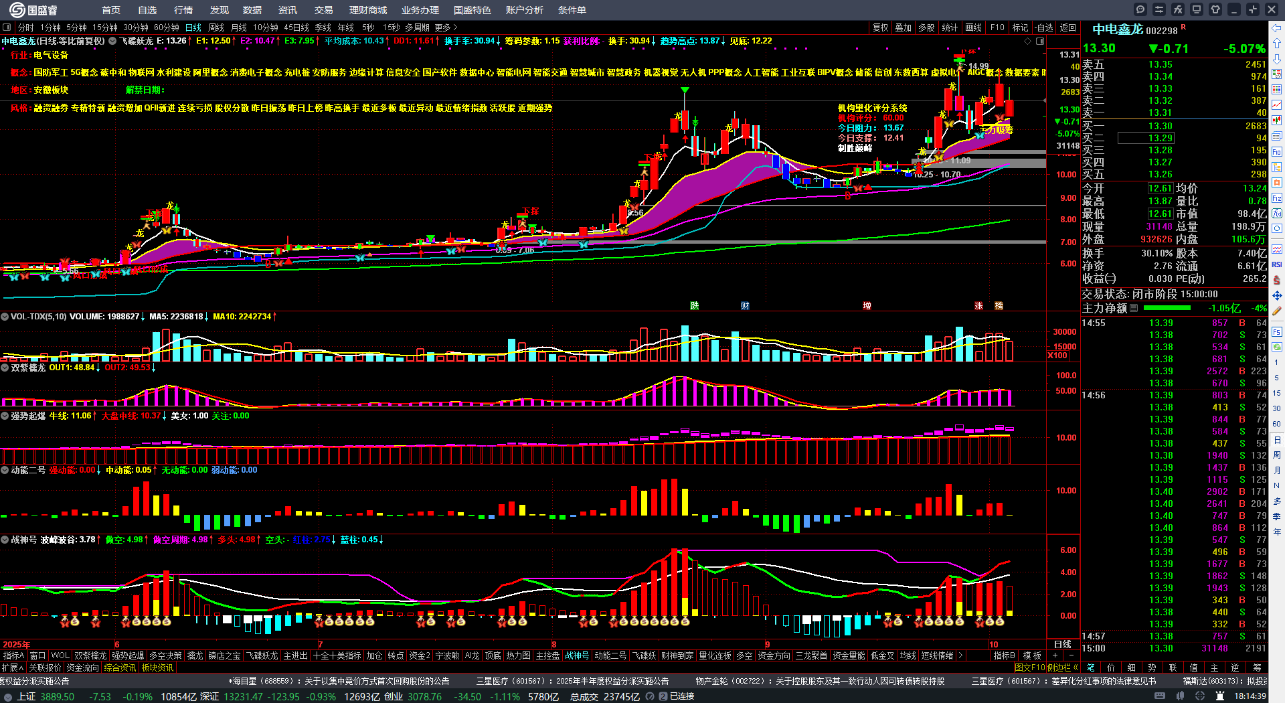This screenshot has height=703, width=1285.
Task: Click the screen display icon in title bar
Action: point(1197,9)
